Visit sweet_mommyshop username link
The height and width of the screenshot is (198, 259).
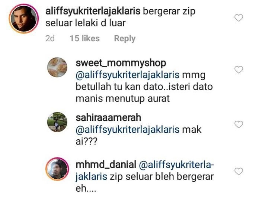coord(121,63)
